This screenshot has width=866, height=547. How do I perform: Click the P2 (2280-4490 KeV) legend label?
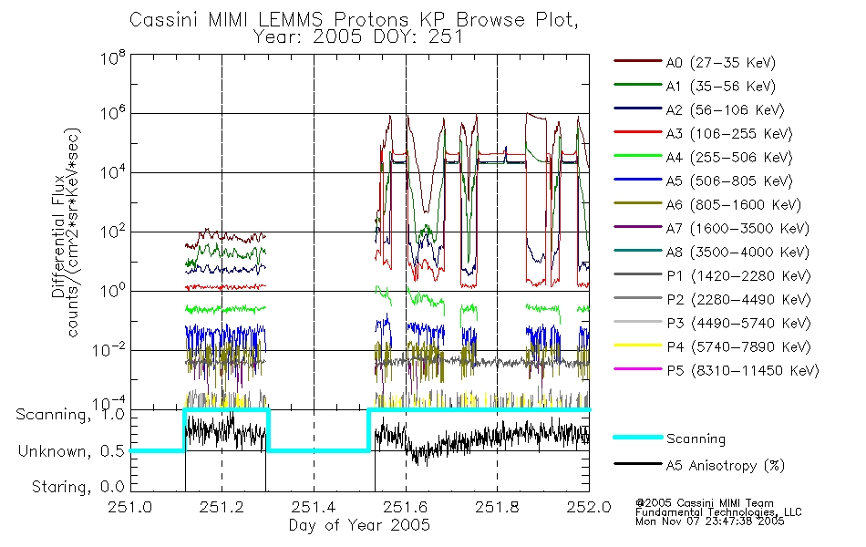738,300
